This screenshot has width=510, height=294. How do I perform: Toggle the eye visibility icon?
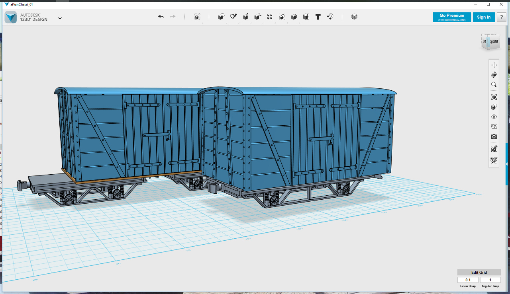(494, 117)
